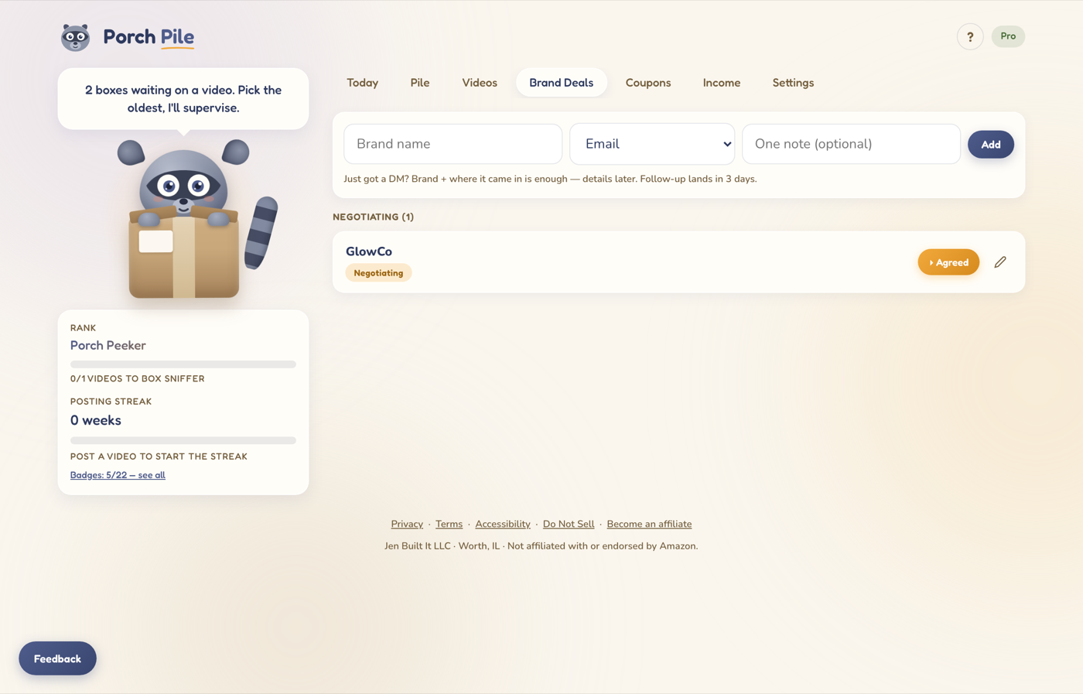The image size is (1083, 694).
Task: Open the Videos tab
Action: click(480, 83)
